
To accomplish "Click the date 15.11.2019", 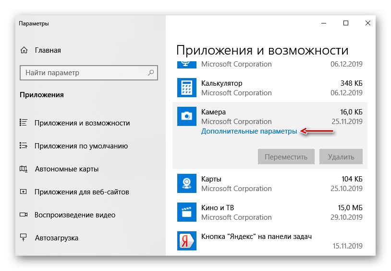I will [347, 246].
